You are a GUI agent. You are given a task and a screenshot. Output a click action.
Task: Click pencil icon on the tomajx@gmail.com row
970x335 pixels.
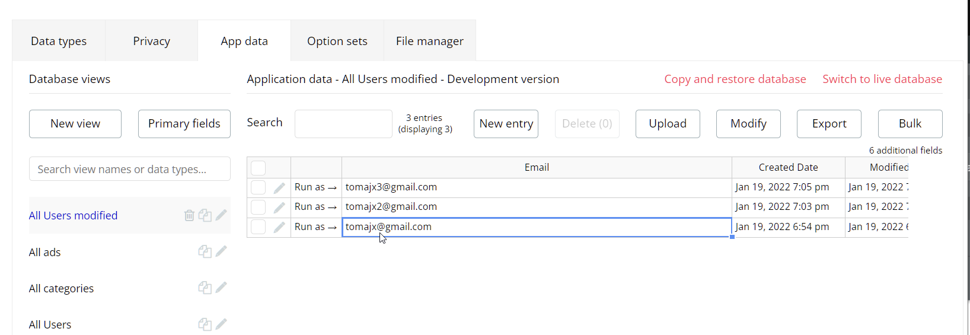pos(279,227)
